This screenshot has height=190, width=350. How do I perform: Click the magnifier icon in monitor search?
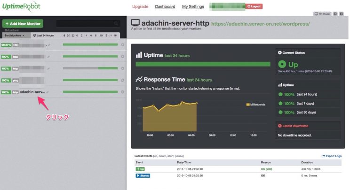(x=116, y=23)
